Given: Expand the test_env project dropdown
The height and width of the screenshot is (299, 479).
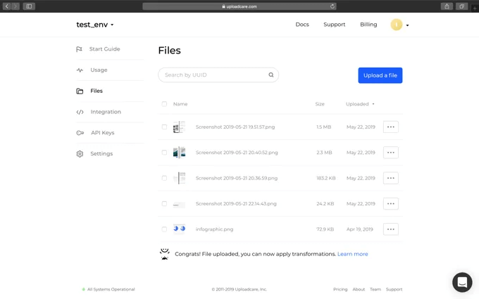Looking at the screenshot, I should (x=95, y=25).
